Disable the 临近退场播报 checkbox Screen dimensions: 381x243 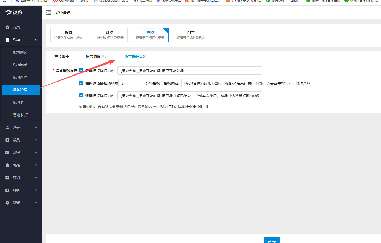[81, 83]
